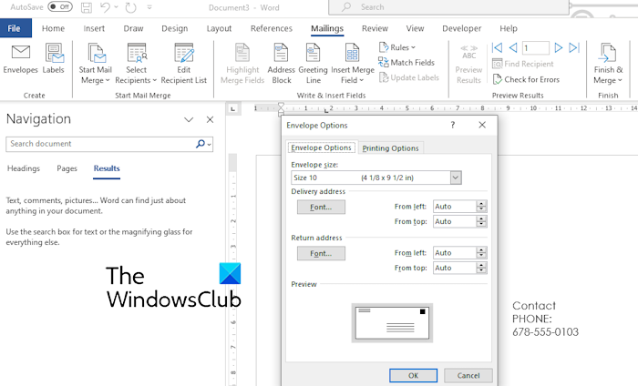Viewport: 638px width, 386px height.
Task: Click OK in Envelope Options
Action: click(x=413, y=375)
